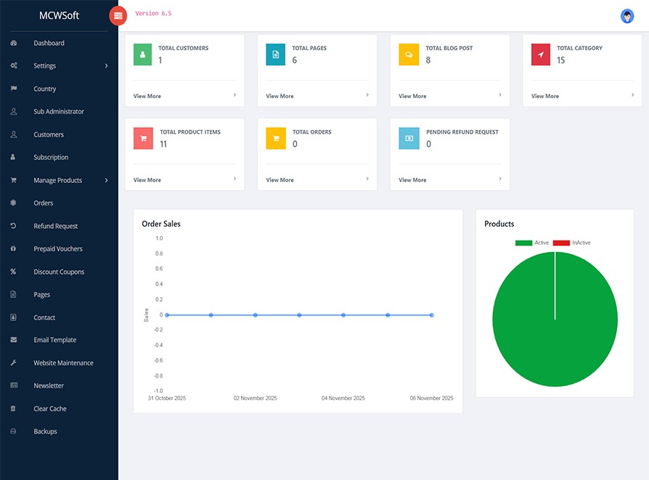This screenshot has height=480, width=649.
Task: Expand the Settings submenu arrow
Action: point(106,66)
